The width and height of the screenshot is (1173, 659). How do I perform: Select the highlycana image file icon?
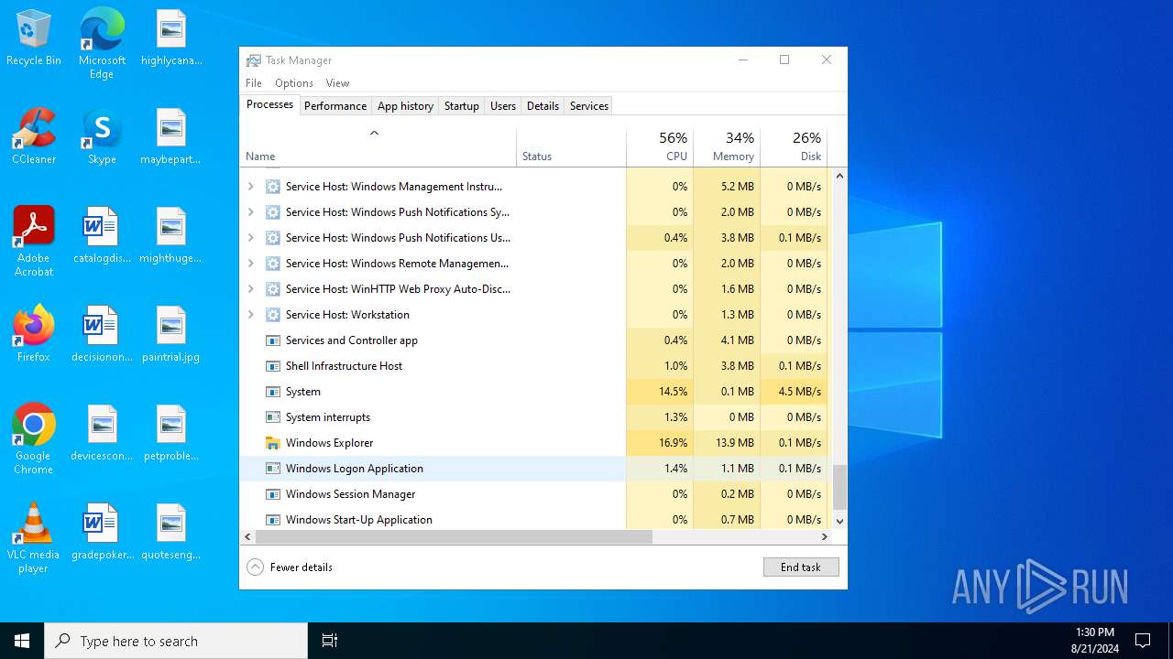[x=171, y=38]
